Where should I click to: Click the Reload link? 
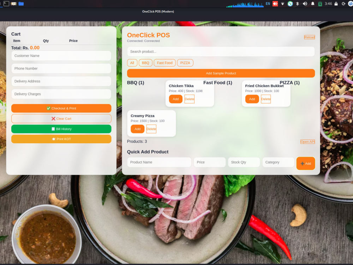pos(310,37)
